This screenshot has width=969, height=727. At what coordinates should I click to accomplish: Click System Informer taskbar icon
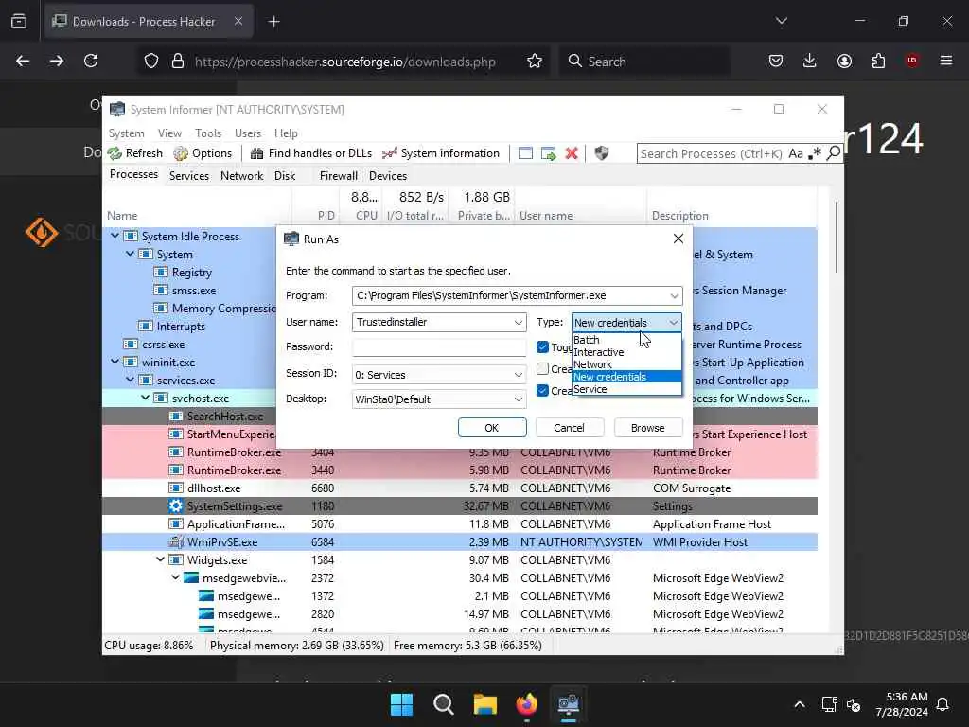tap(568, 704)
